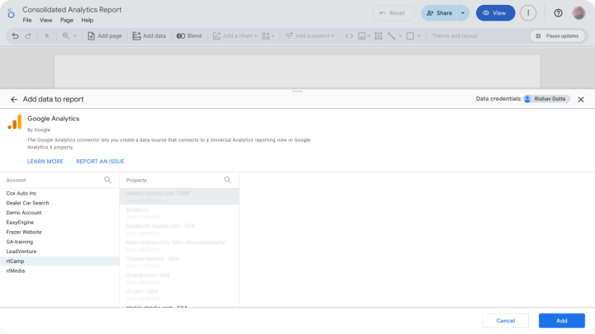595x334 pixels.
Task: Click the Add data toolbar button
Action: (149, 36)
